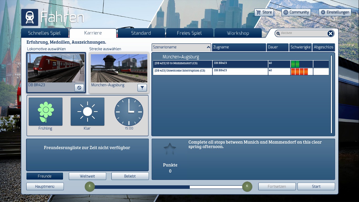The image size is (359, 202).
Task: Sort by Abgeschlossen column header
Action: [324, 47]
